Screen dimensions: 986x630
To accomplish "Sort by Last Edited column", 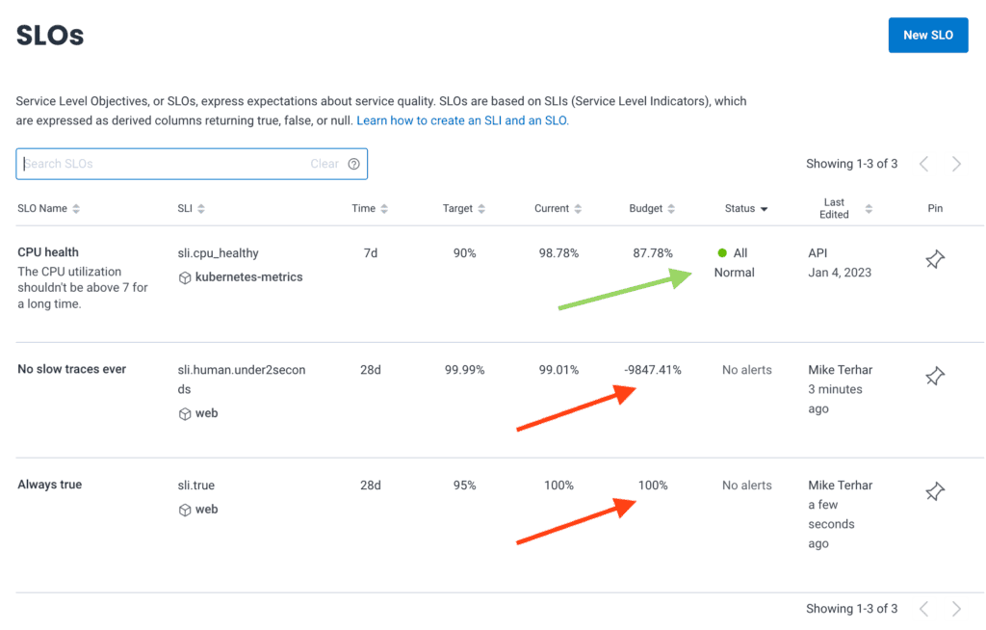I will pos(842,209).
